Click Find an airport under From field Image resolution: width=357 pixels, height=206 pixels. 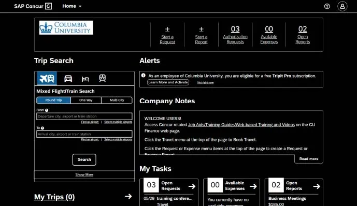90,122
